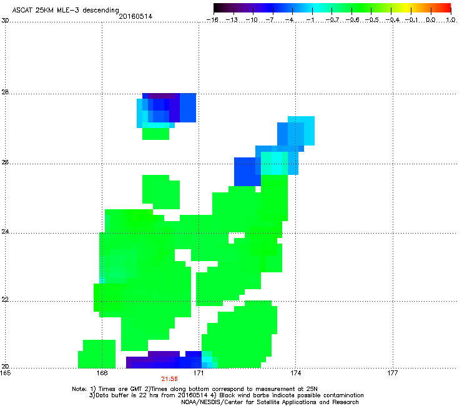Click the latitude axis label 20
The height and width of the screenshot is (406, 462).
[x=5, y=367]
